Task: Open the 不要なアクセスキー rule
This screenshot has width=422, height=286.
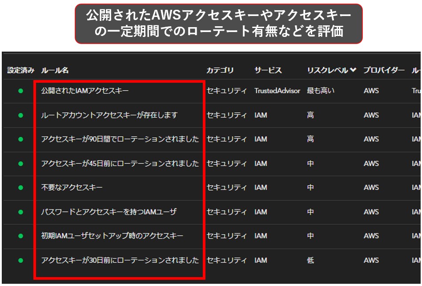Action: pyautogui.click(x=72, y=188)
